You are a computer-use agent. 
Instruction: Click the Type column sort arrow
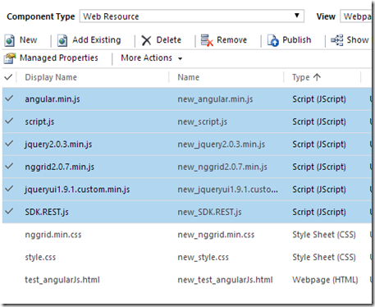coord(317,77)
